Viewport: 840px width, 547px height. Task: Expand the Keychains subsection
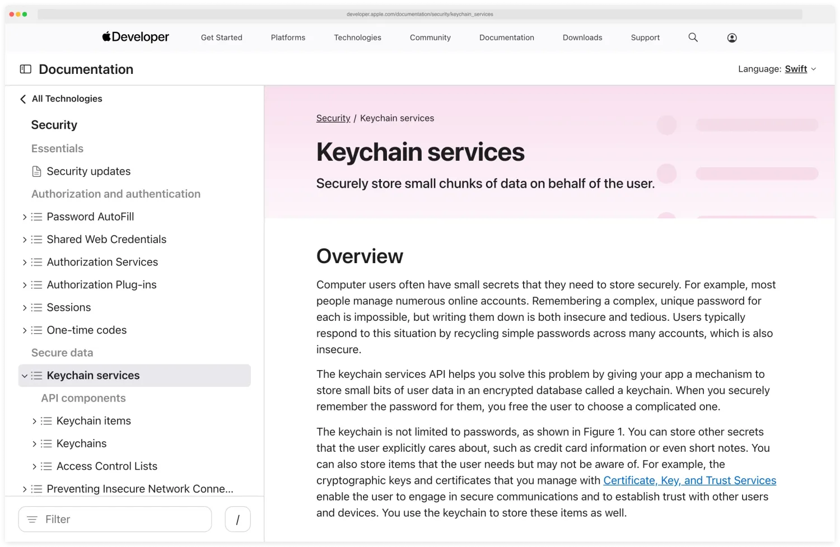(x=34, y=444)
